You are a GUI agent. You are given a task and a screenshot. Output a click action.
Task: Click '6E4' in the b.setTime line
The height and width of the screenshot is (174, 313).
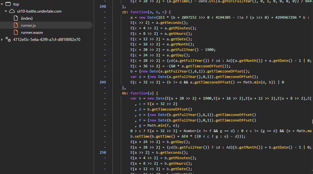pyautogui.click(x=185, y=137)
